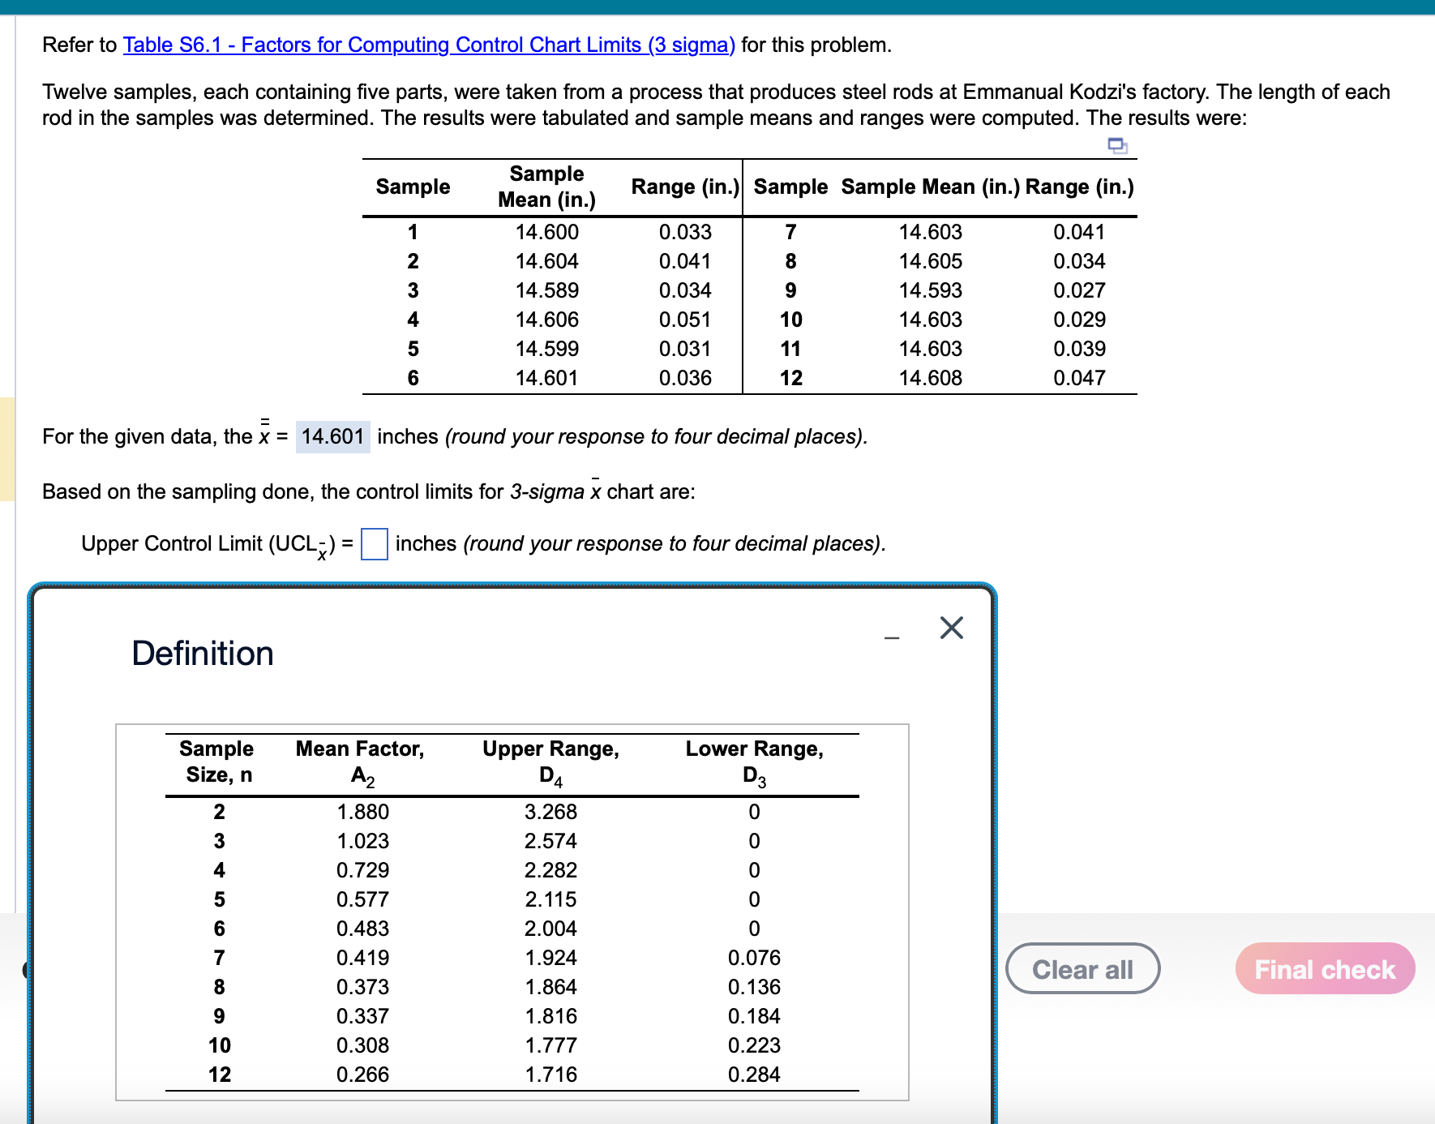
Task: Pick the D3 value 0.284
Action: tap(754, 1075)
